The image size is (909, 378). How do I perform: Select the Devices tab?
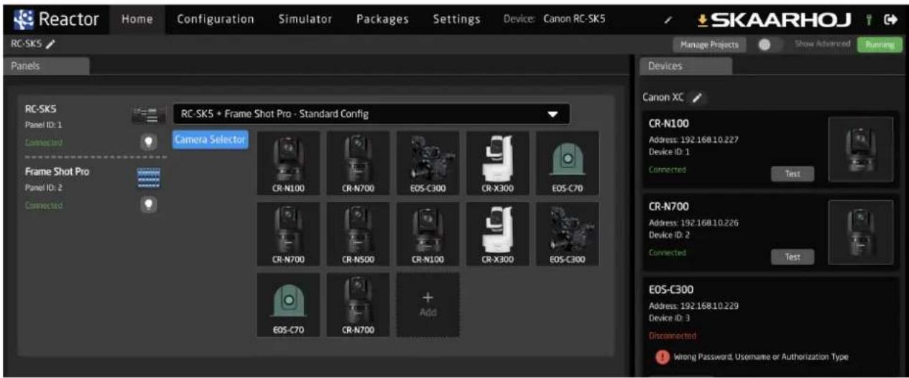685,65
